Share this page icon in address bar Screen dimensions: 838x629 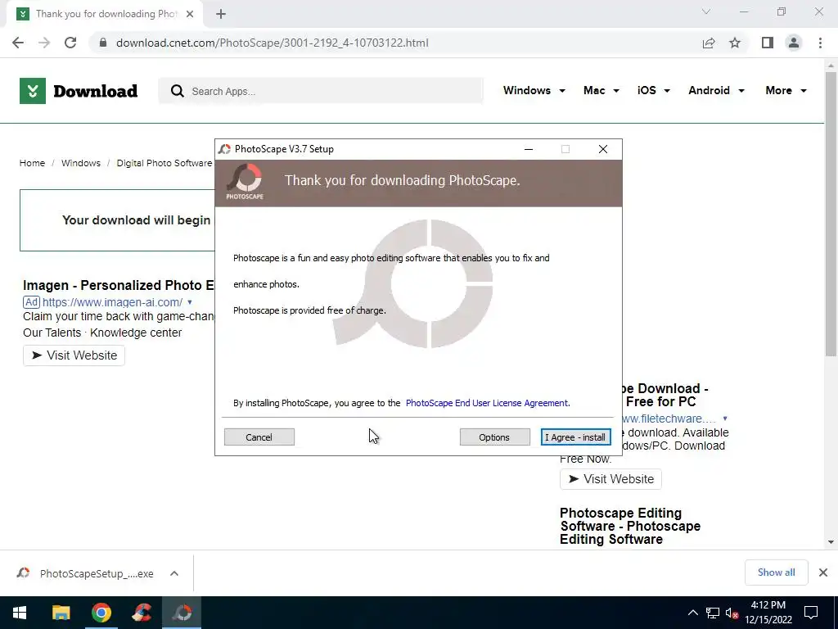point(709,43)
